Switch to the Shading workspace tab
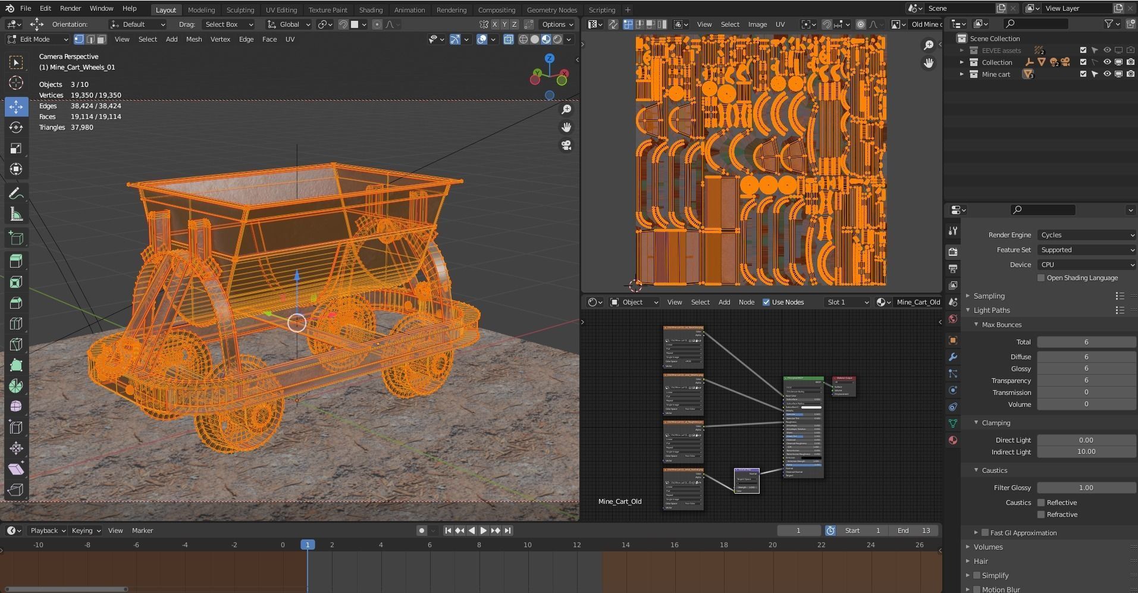The width and height of the screenshot is (1138, 593). click(x=371, y=10)
